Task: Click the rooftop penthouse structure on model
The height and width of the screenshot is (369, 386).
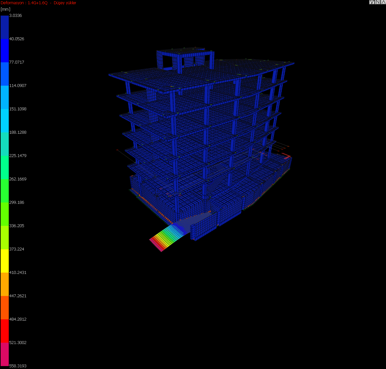Action: click(185, 58)
